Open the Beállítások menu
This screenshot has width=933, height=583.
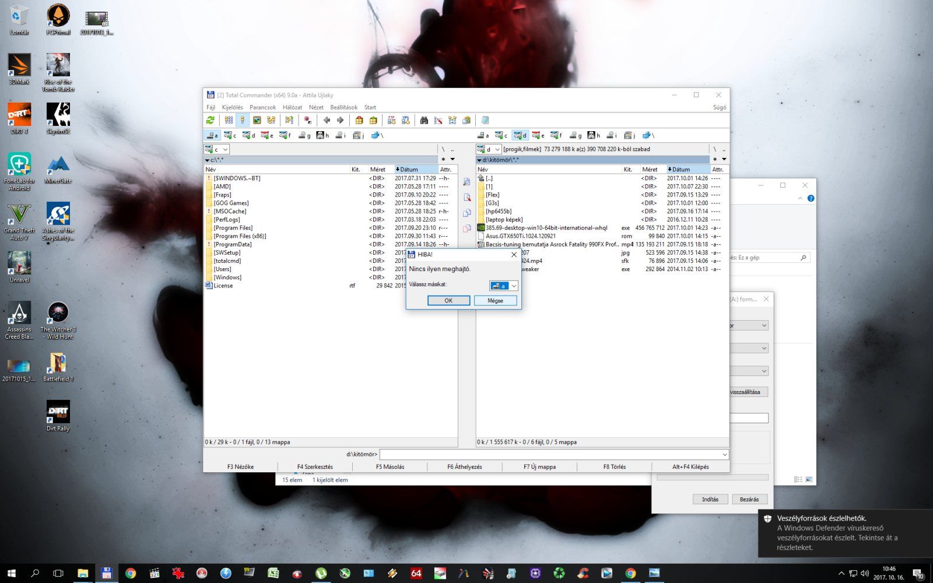click(x=343, y=107)
